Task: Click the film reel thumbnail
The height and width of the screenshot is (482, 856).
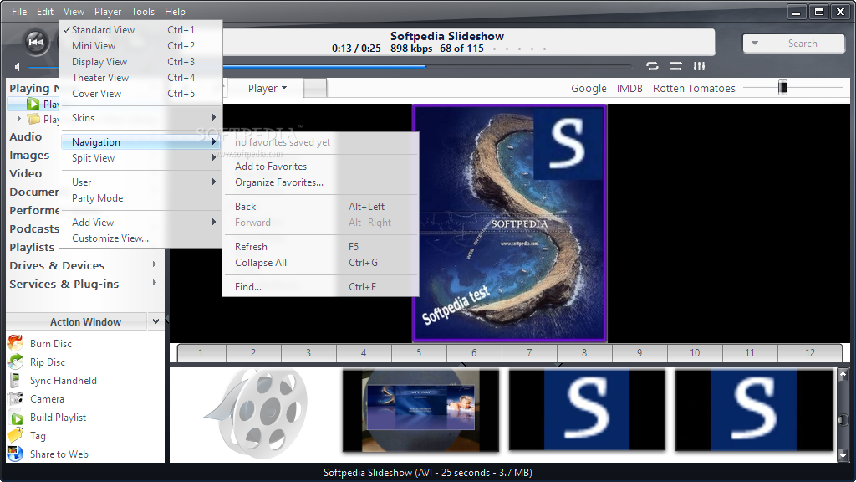Action: click(256, 412)
